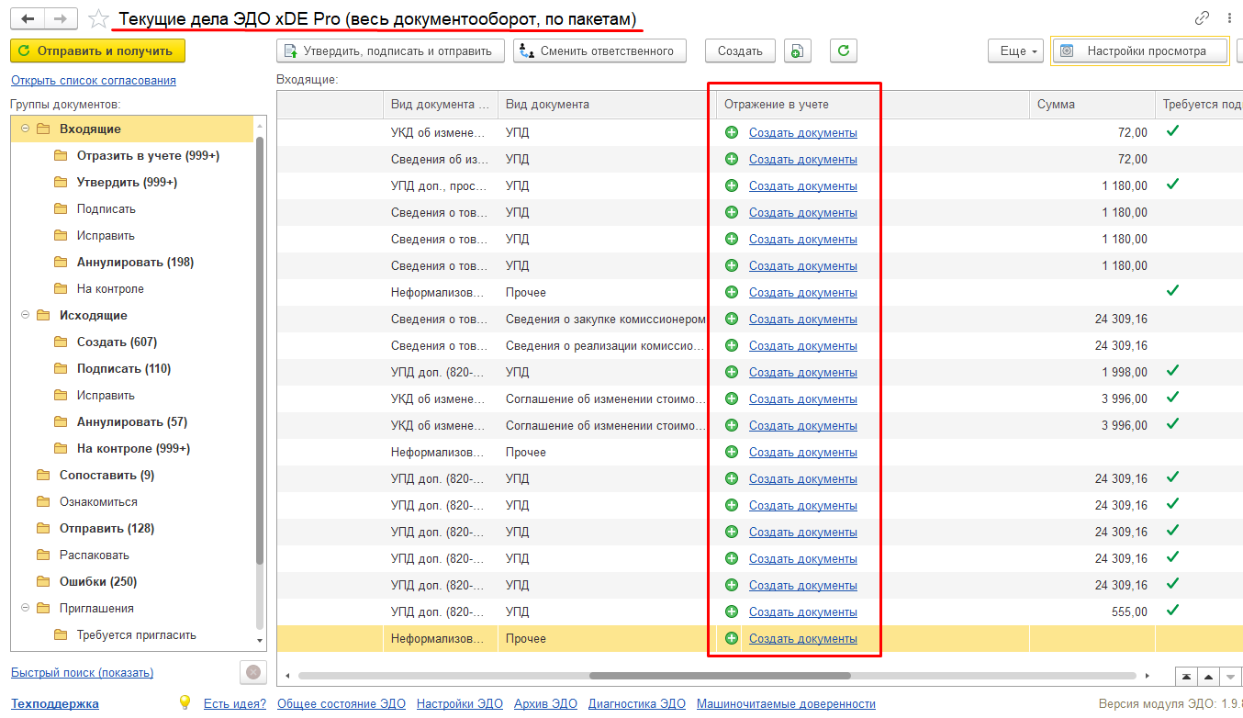
Task: Open Быстрый поиск (показать) link
Action: pos(82,673)
